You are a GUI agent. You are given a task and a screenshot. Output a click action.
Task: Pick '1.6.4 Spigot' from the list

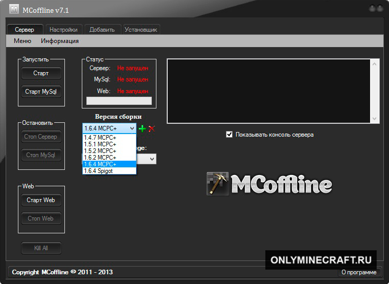pos(109,171)
